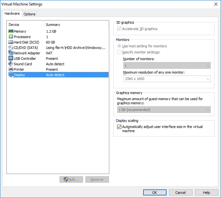Select the Display monitor icon

click(11, 75)
